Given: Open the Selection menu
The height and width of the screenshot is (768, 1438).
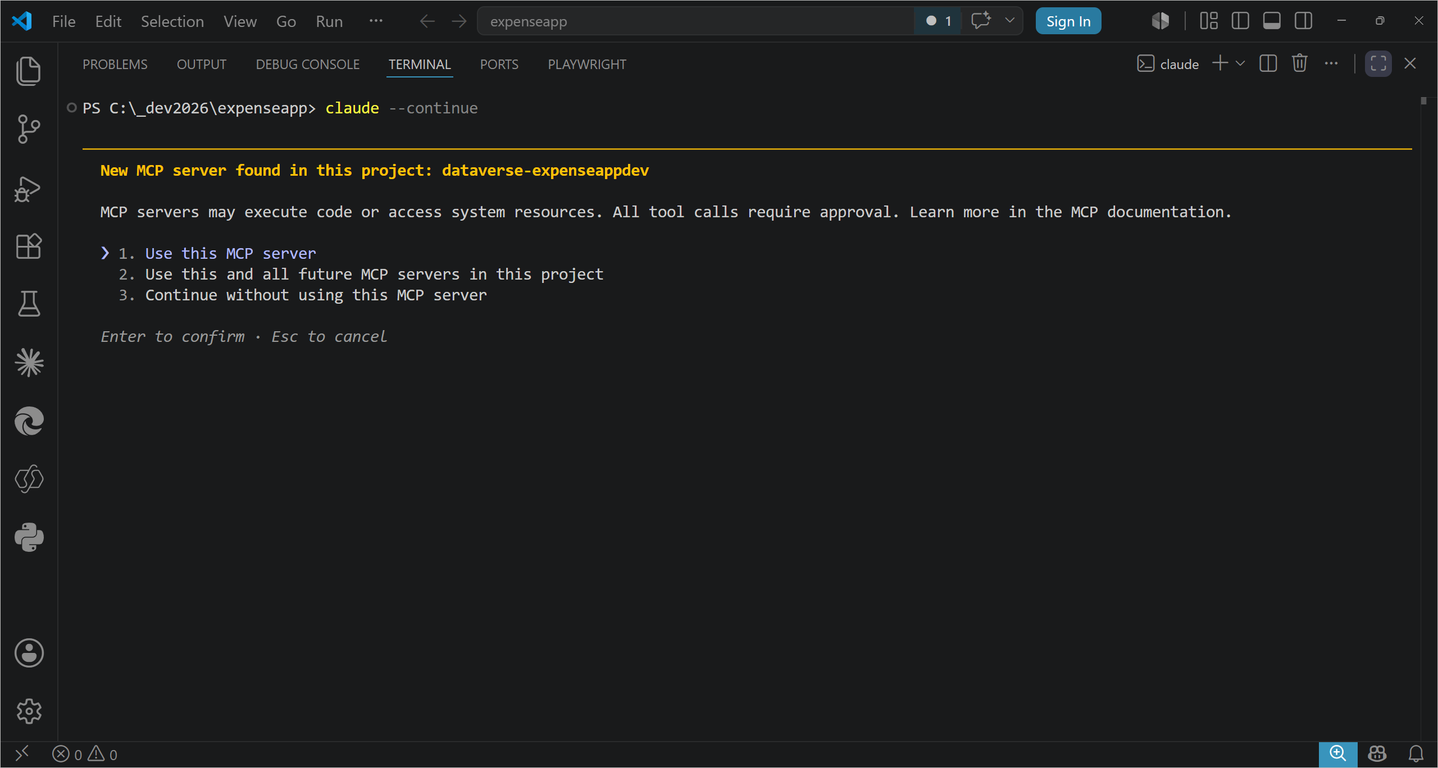Looking at the screenshot, I should [172, 21].
